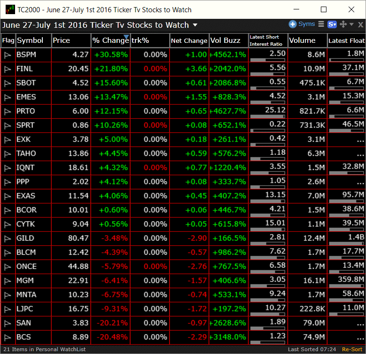Click PRTO short interest ratio 25.12 bar
This screenshot has width=366, height=354.
coord(268,117)
